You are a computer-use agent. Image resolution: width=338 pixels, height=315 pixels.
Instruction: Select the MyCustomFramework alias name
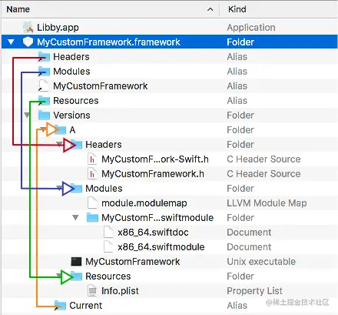click(x=100, y=85)
